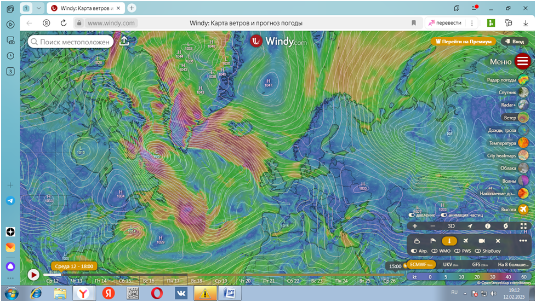This screenshot has width=536, height=302.
Task: Select the Ветер wind layer
Action: (x=523, y=118)
